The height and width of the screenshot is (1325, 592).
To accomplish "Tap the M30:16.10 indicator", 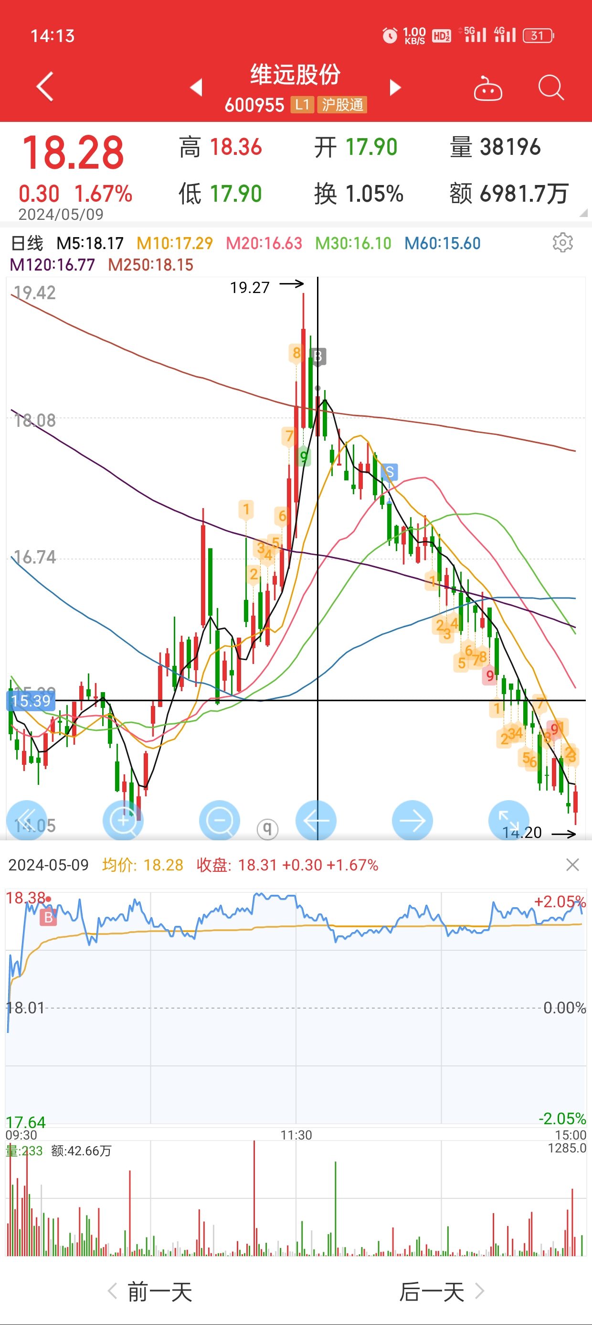I will coord(354,243).
